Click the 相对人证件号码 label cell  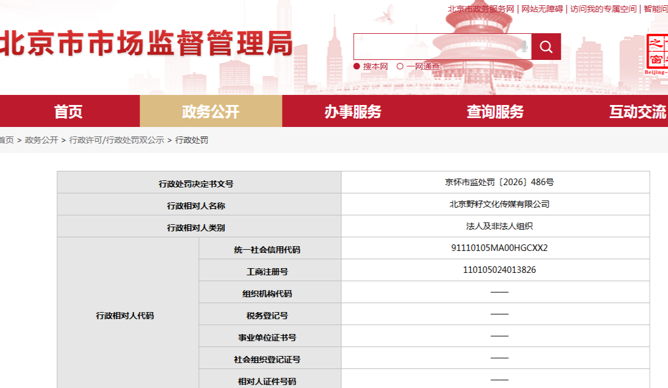point(270,379)
